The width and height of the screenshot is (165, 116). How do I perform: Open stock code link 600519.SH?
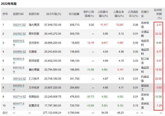19,43
